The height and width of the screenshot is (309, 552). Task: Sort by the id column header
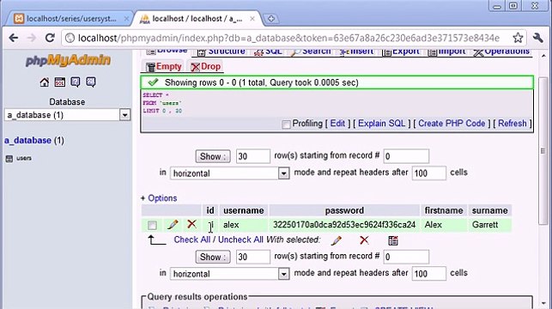tap(210, 210)
